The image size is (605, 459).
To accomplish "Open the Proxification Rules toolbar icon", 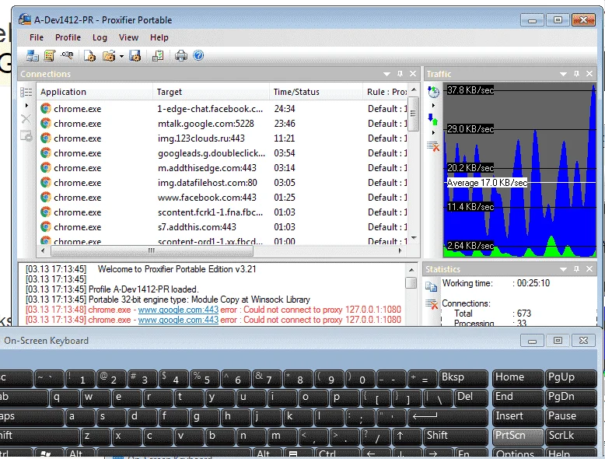I will point(50,55).
